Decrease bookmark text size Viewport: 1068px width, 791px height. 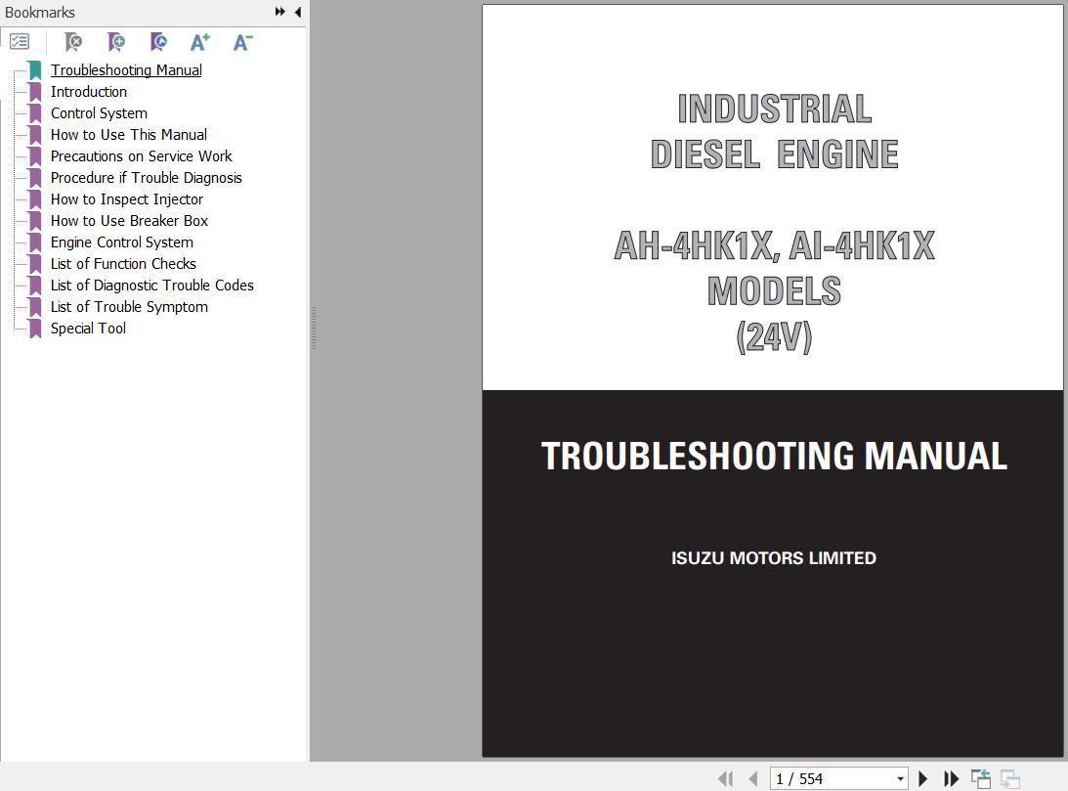(x=242, y=42)
